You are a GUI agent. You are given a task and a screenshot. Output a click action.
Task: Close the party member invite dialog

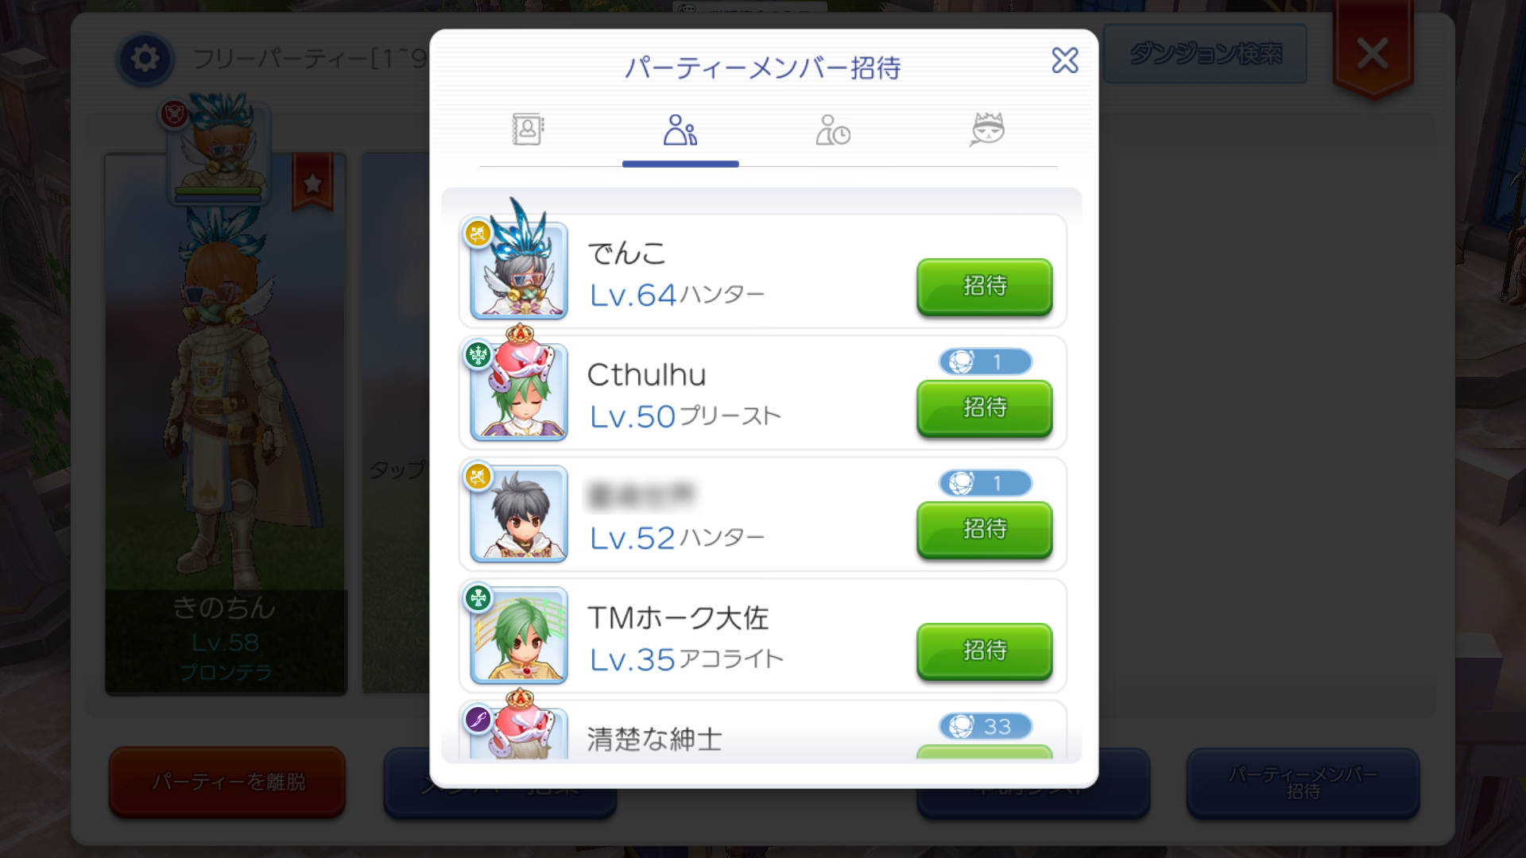coord(1065,60)
